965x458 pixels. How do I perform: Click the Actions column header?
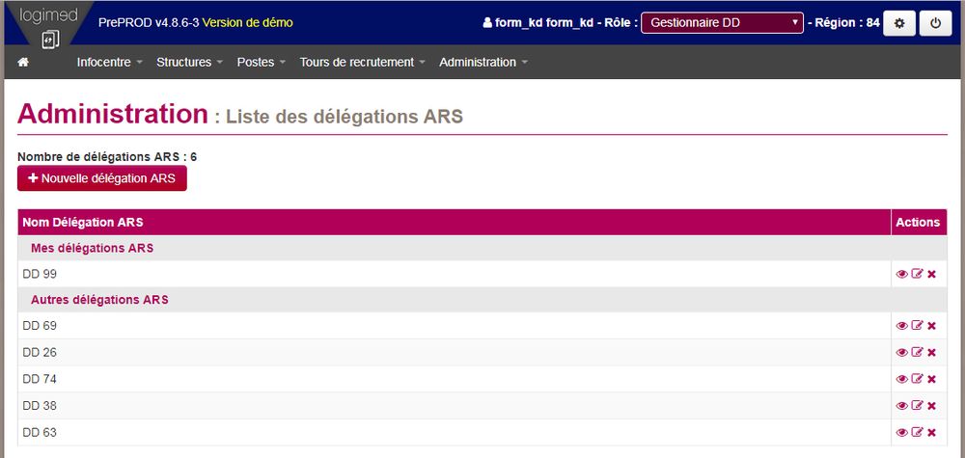[918, 223]
